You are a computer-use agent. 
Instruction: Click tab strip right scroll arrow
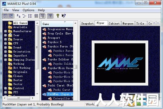click(x=158, y=23)
